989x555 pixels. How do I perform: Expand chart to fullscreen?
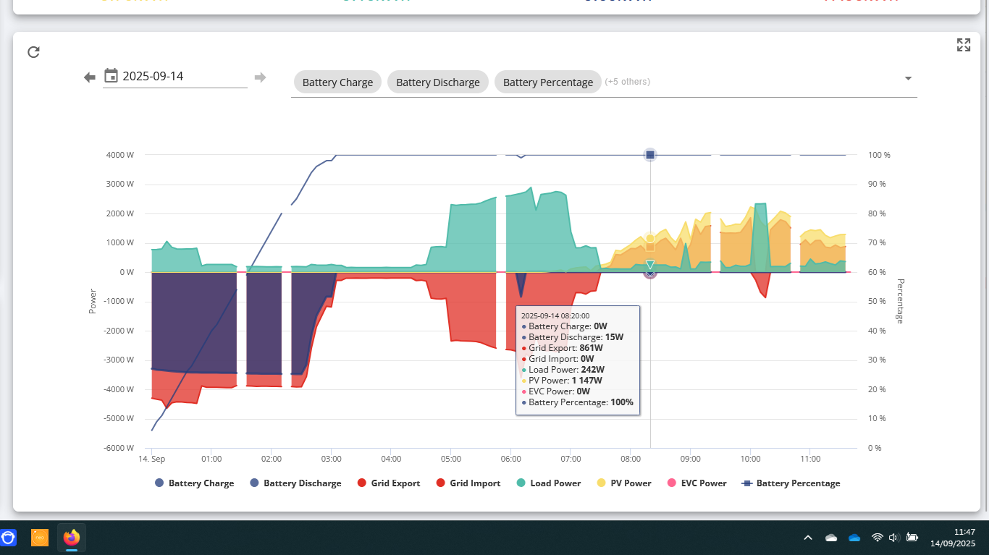tap(963, 46)
